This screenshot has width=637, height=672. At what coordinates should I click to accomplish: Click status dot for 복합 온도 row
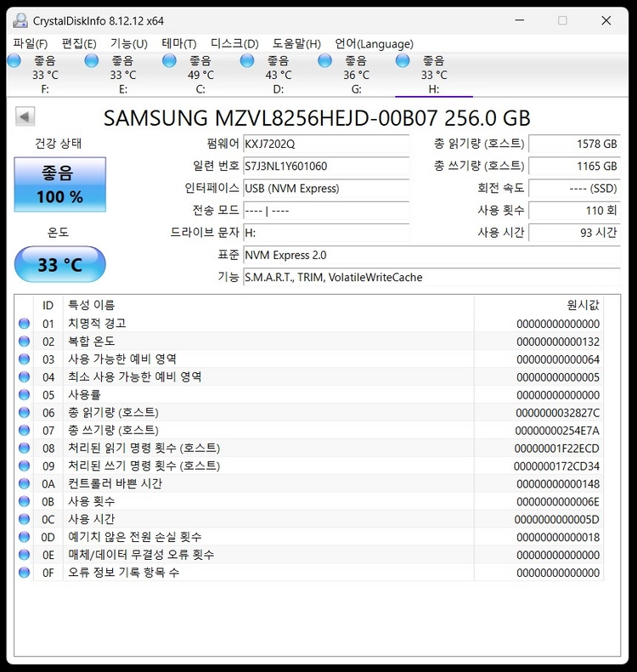(25, 342)
